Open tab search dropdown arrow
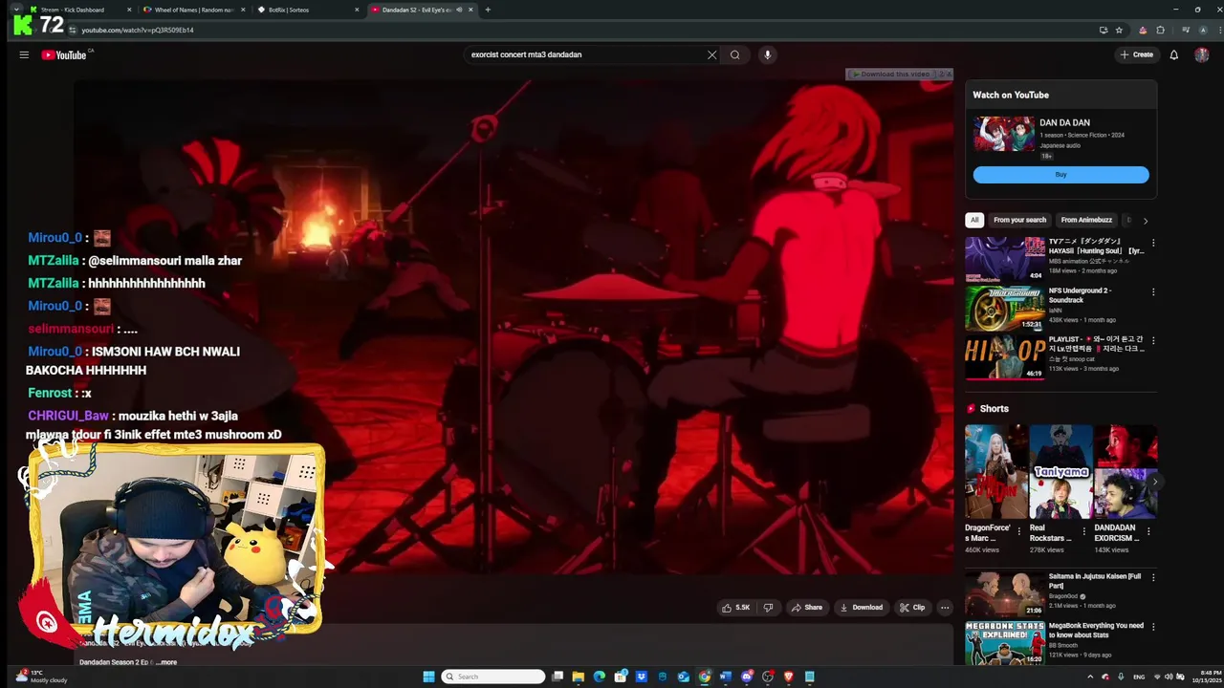The height and width of the screenshot is (688, 1224). 16,10
